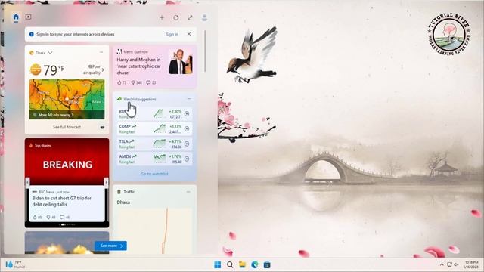Click the Traffic widget title
The width and height of the screenshot is (484, 272).
click(129, 192)
